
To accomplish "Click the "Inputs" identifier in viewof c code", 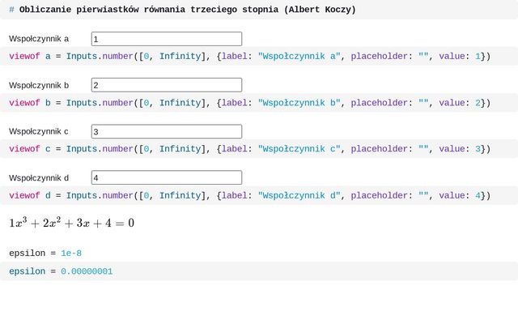I will (82, 149).
